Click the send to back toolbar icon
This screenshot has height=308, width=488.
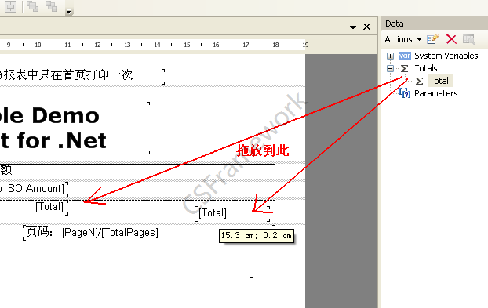(51, 6)
